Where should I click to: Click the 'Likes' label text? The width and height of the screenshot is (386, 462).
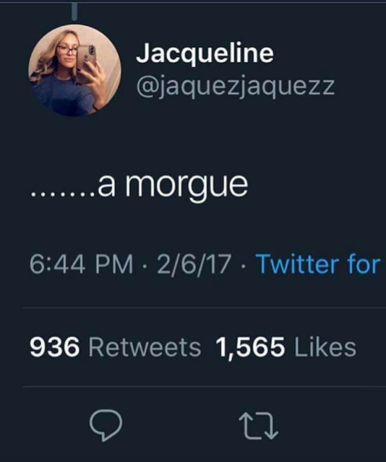point(325,346)
